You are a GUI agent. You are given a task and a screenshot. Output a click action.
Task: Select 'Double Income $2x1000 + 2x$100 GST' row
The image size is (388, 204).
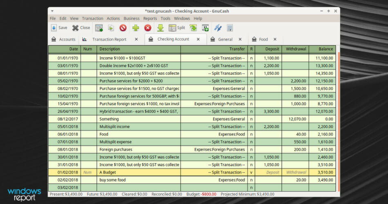192,66
